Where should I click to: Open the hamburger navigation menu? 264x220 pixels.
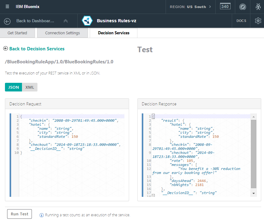[x=7, y=6]
